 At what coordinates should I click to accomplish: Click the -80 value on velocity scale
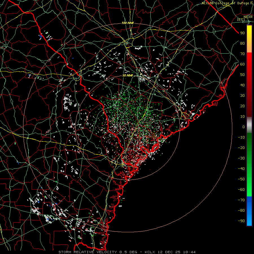tap(241, 211)
